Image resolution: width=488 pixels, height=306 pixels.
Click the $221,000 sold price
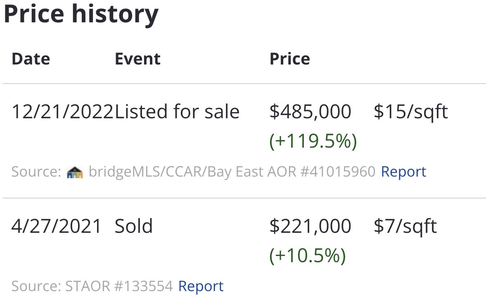[310, 226]
